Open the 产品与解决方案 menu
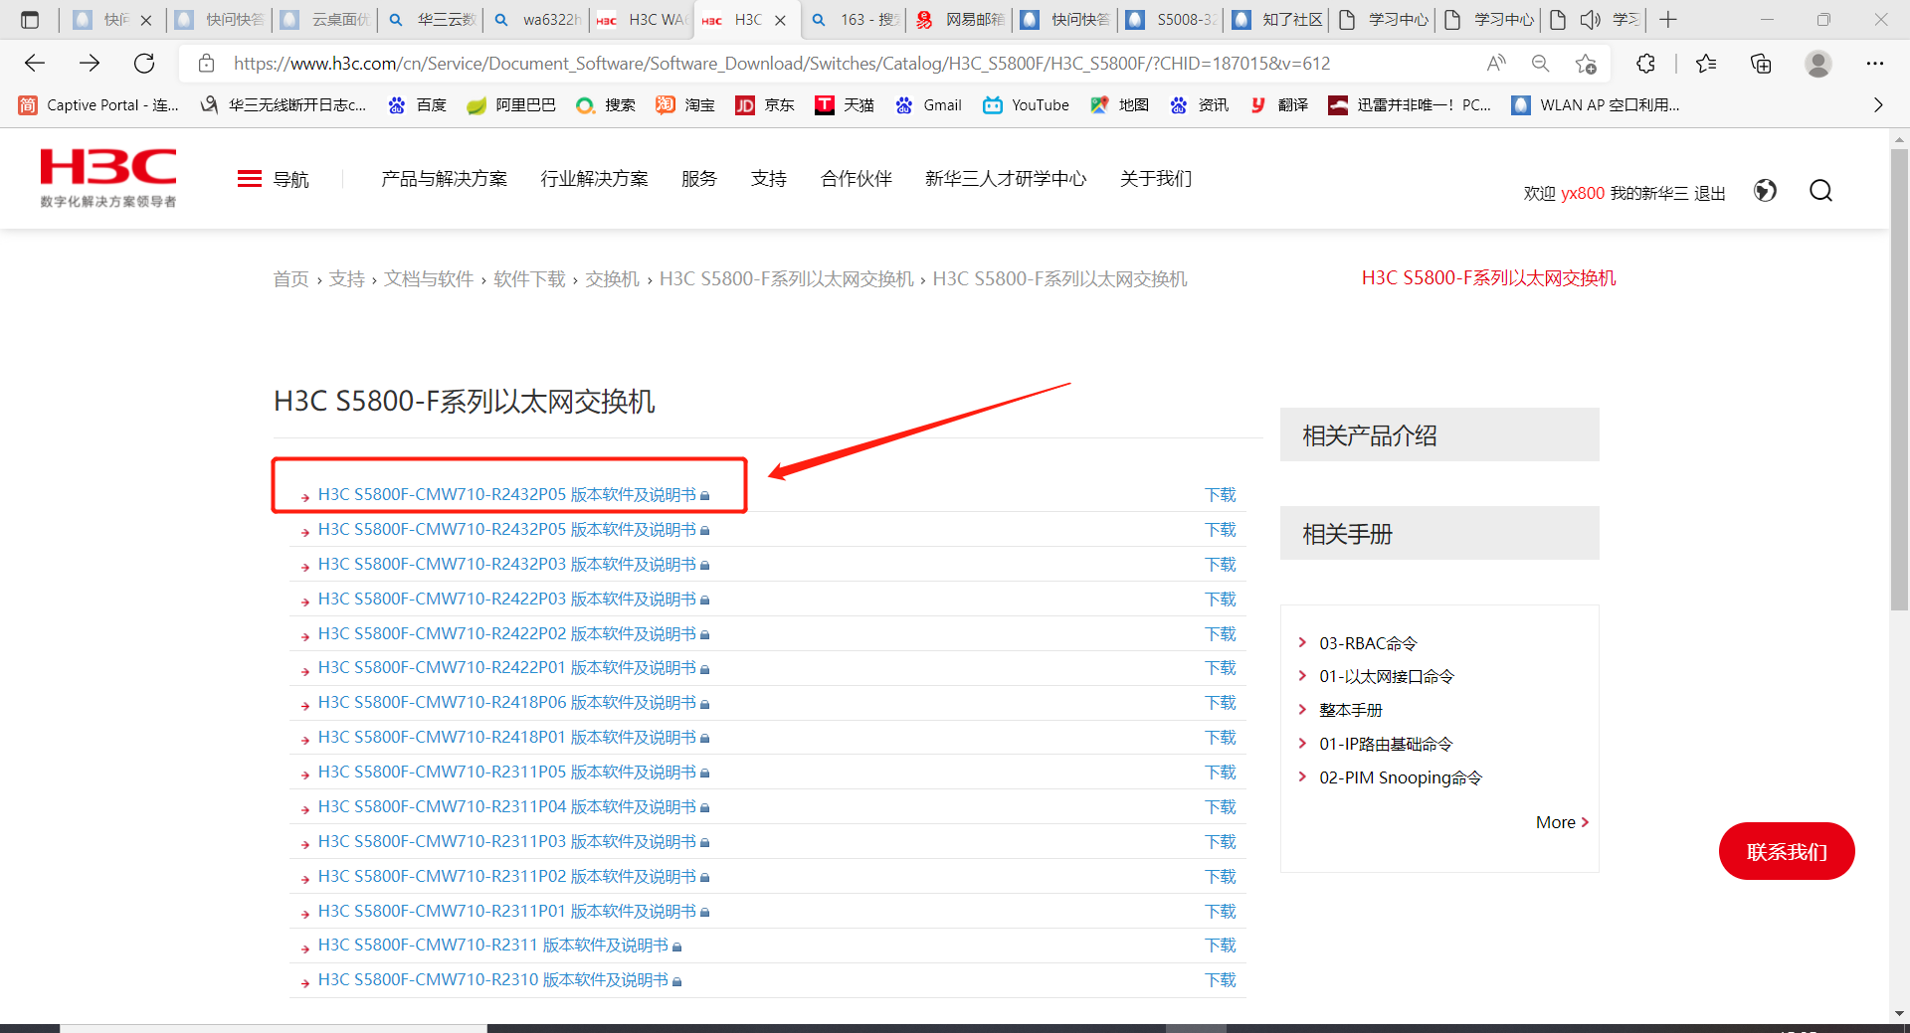 pyautogui.click(x=445, y=179)
